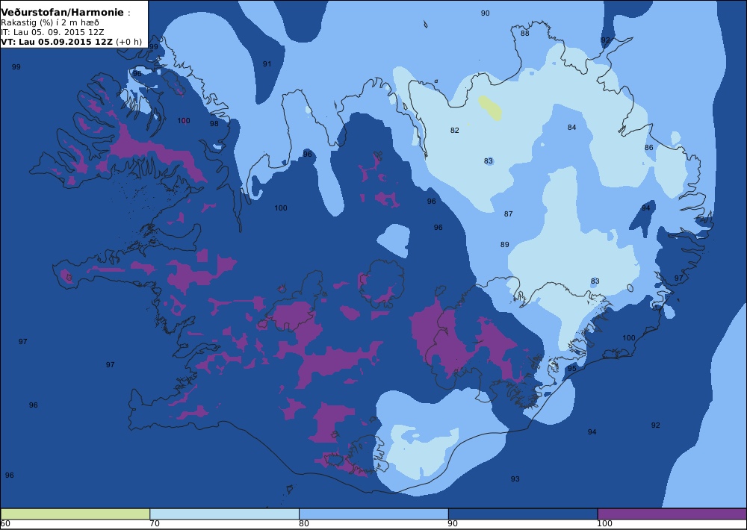The height and width of the screenshot is (530, 747).
Task: Click the humidity value '91' on the map
Action: click(x=267, y=63)
